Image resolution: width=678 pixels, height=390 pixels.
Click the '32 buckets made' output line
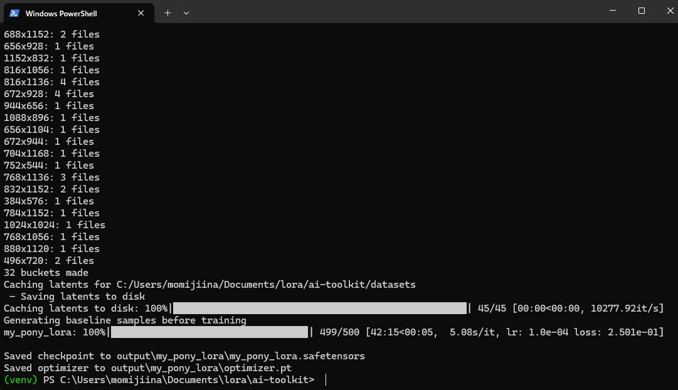pos(46,273)
